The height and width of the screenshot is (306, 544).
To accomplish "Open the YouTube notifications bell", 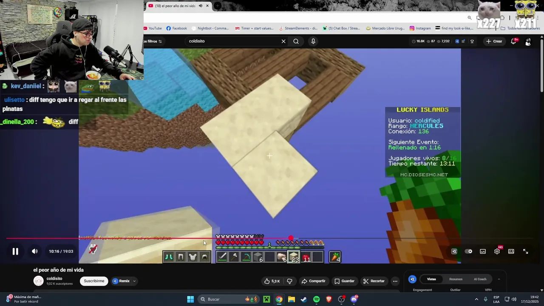I will 514,41.
